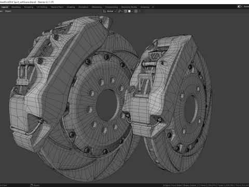Viewport: 249px width, 187px height.
Task: Switch to the Modeling workspace tab
Action: click(x=16, y=7)
